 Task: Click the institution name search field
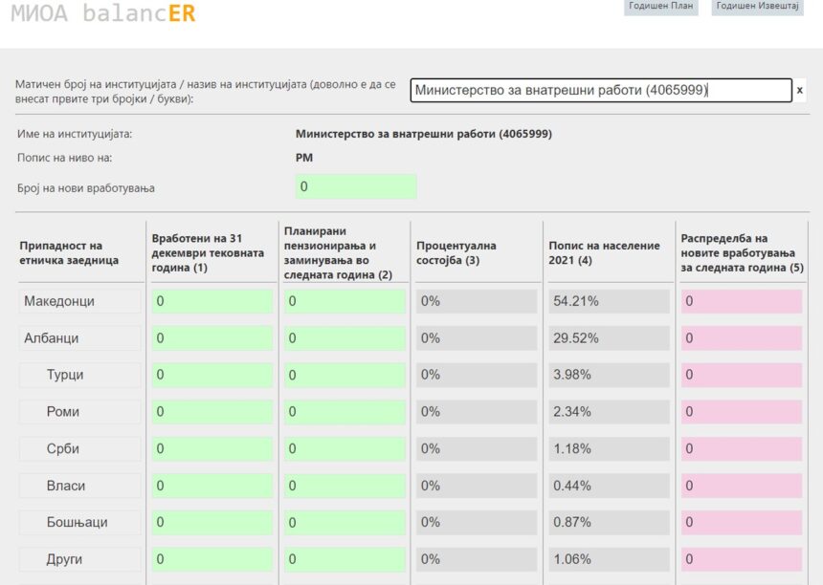tap(601, 90)
